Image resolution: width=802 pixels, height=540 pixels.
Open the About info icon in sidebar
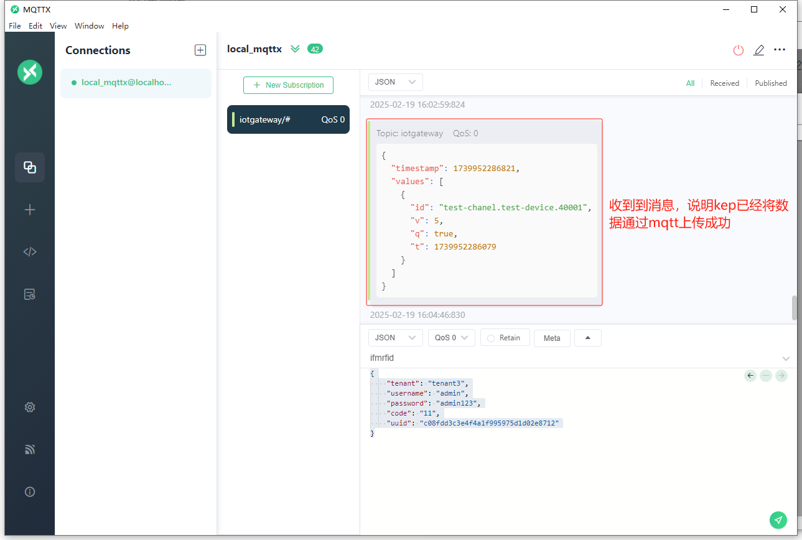(30, 491)
